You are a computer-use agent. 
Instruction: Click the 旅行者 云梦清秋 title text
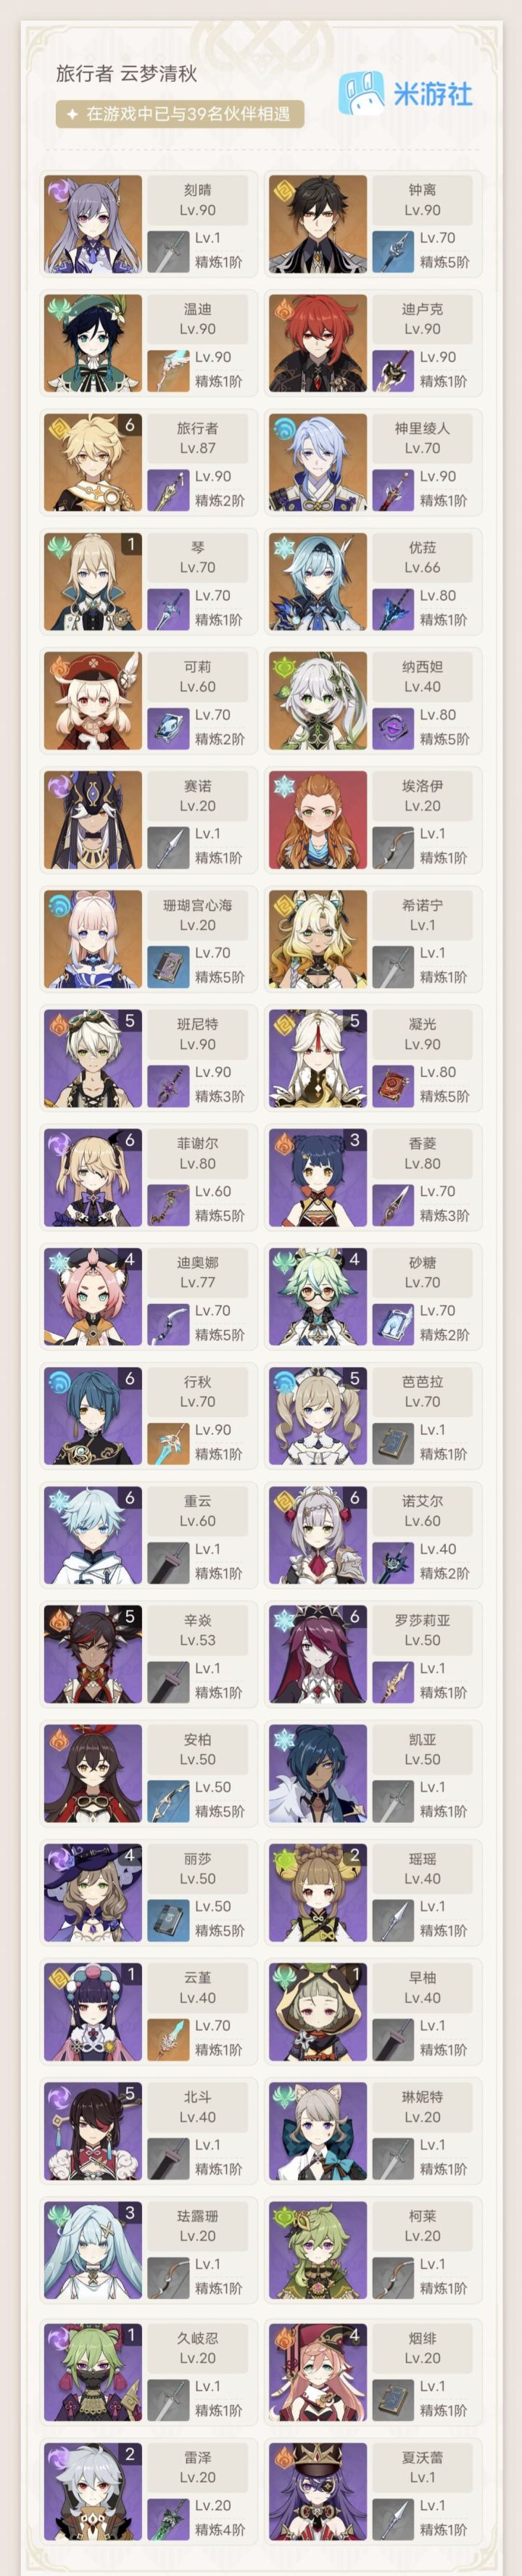(126, 73)
